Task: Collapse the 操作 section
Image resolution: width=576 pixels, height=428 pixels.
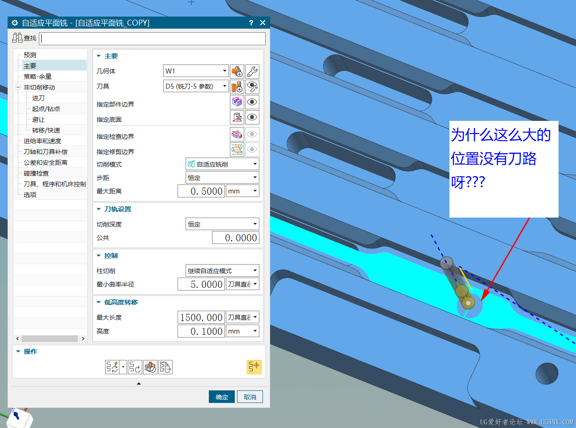Action: [18, 351]
